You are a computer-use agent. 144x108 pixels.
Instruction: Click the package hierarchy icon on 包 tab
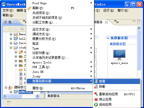pyautogui.click(x=5, y=22)
